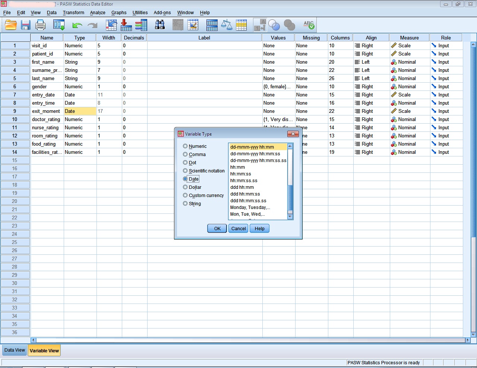Image resolution: width=477 pixels, height=368 pixels.
Task: Click the Cancel button in dialog
Action: pyautogui.click(x=238, y=229)
